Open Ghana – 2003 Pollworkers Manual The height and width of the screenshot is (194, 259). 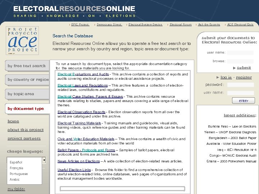(231, 161)
